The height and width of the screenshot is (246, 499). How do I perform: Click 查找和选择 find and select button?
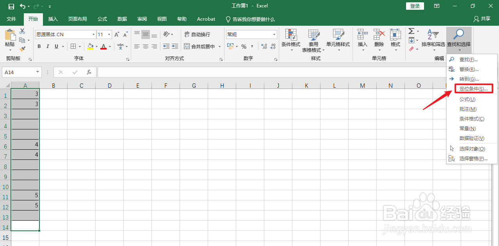(459, 41)
